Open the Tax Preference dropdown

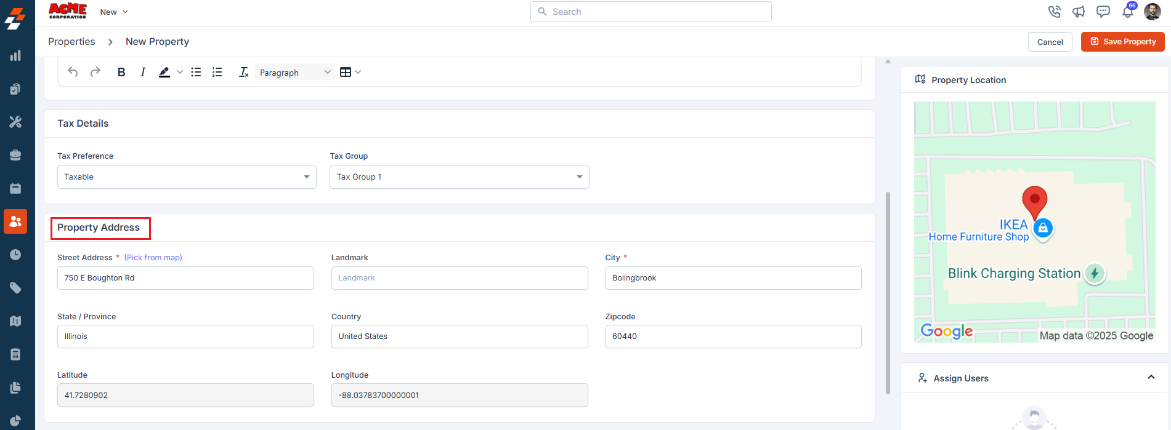(x=187, y=177)
